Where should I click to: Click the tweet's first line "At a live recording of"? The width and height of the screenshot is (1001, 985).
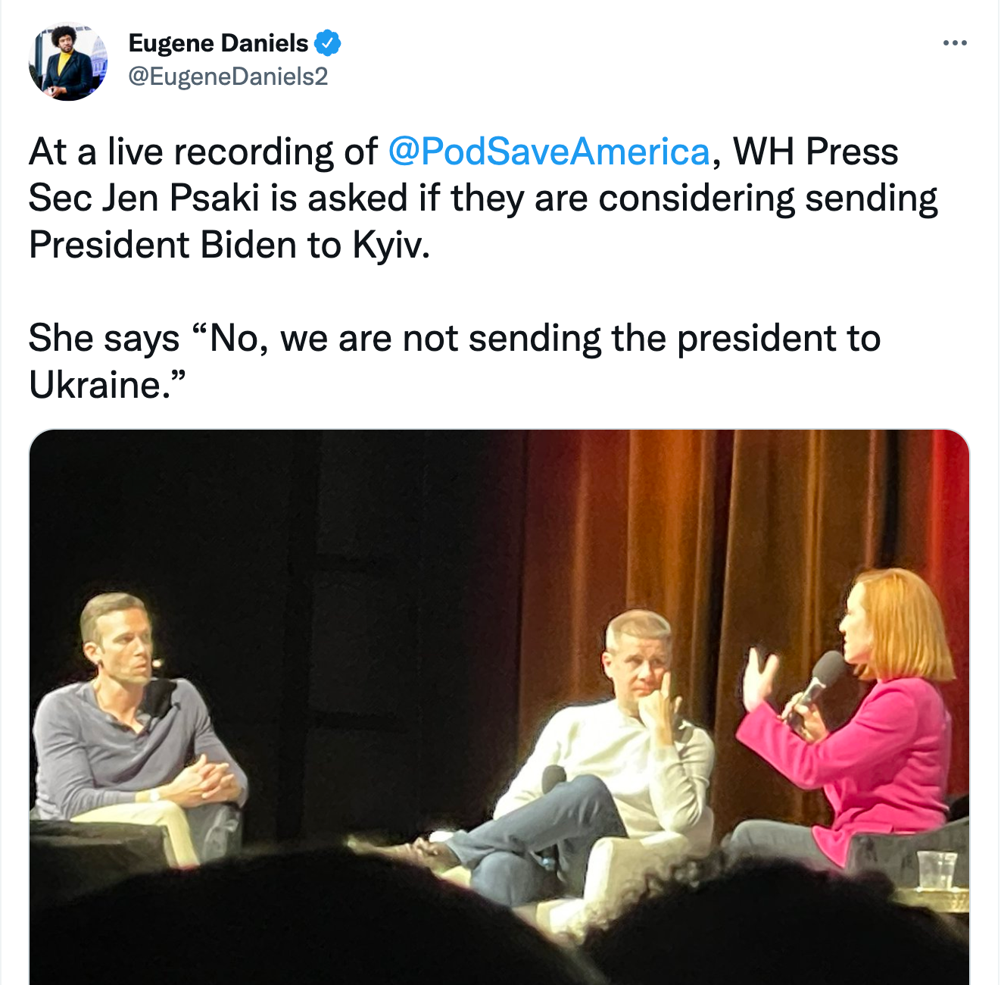click(x=203, y=152)
